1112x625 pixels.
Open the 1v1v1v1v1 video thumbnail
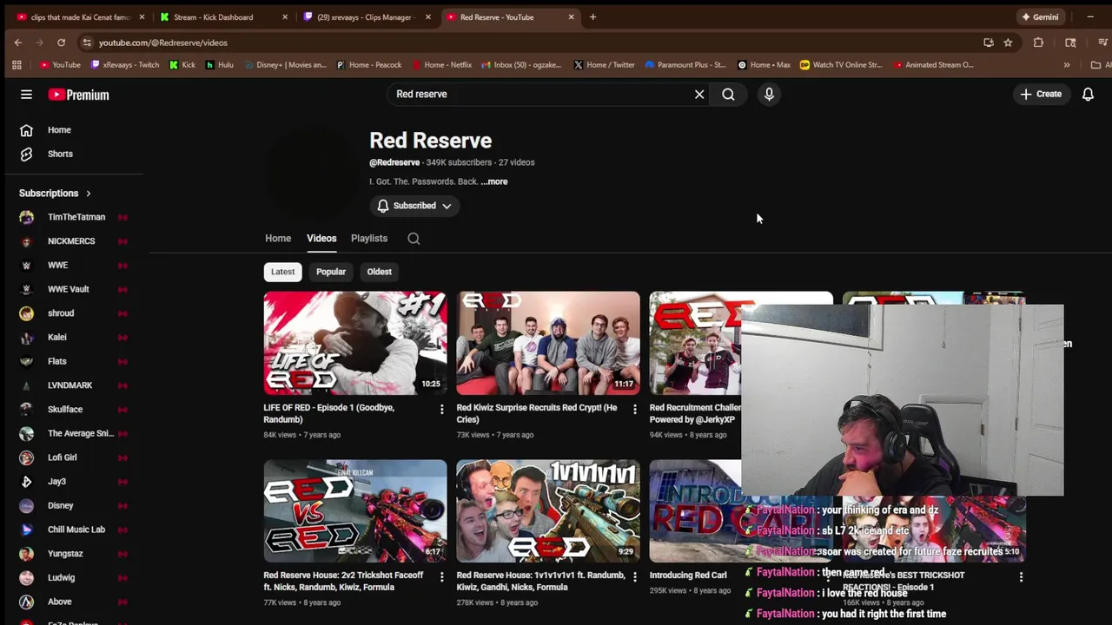tap(548, 510)
